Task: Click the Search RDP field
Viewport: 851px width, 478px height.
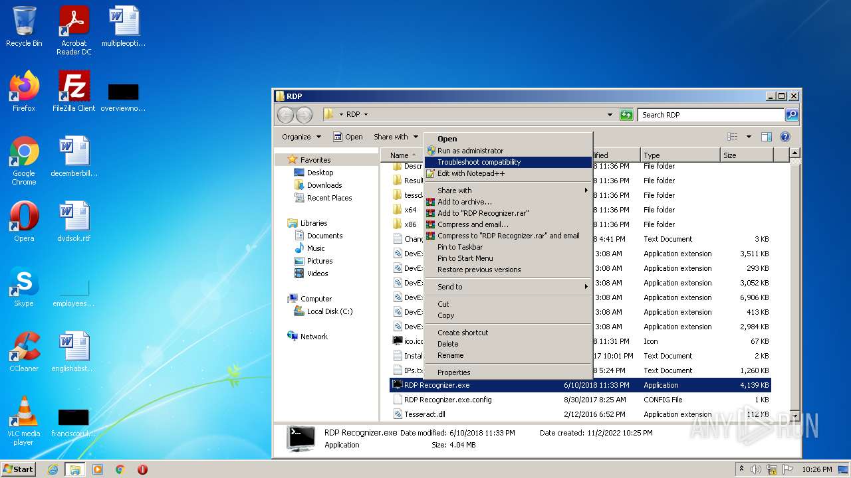Action: point(711,115)
